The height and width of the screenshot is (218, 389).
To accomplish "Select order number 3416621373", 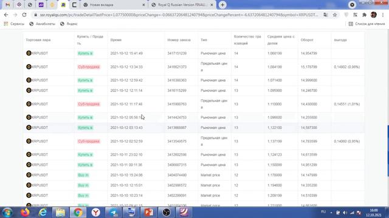I will tap(177, 67).
